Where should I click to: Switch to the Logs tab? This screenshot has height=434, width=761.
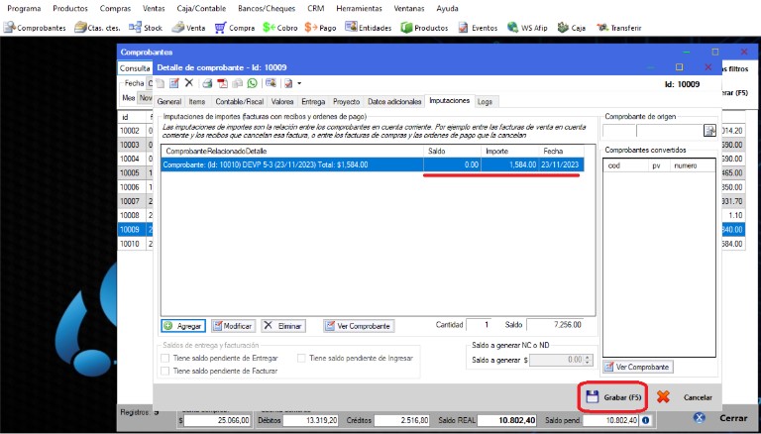[485, 102]
